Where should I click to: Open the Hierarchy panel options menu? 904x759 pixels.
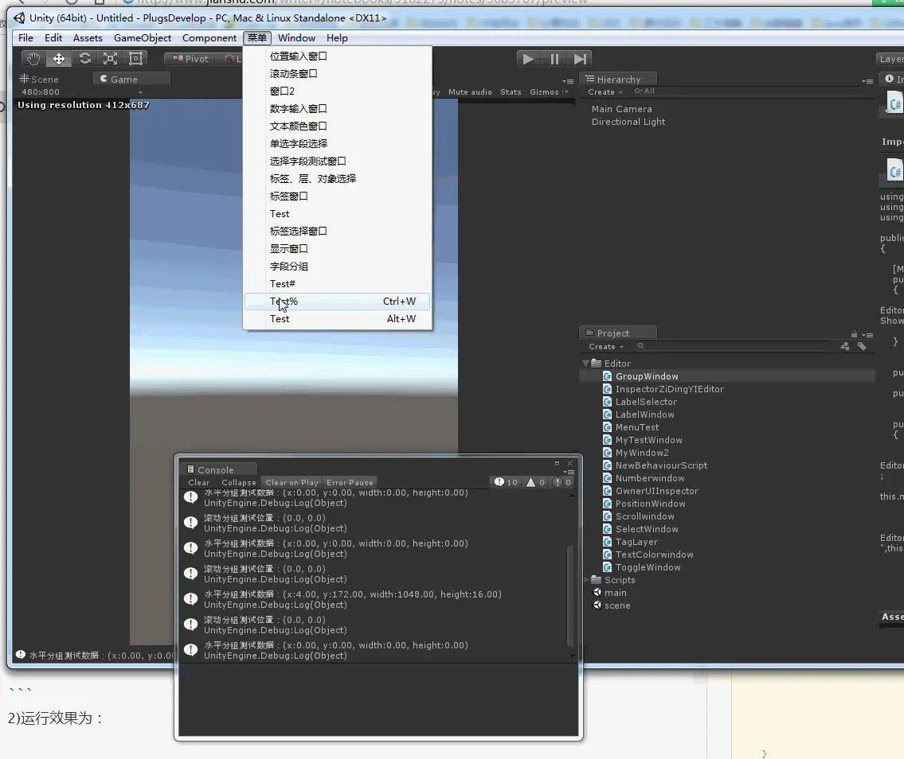click(x=867, y=81)
